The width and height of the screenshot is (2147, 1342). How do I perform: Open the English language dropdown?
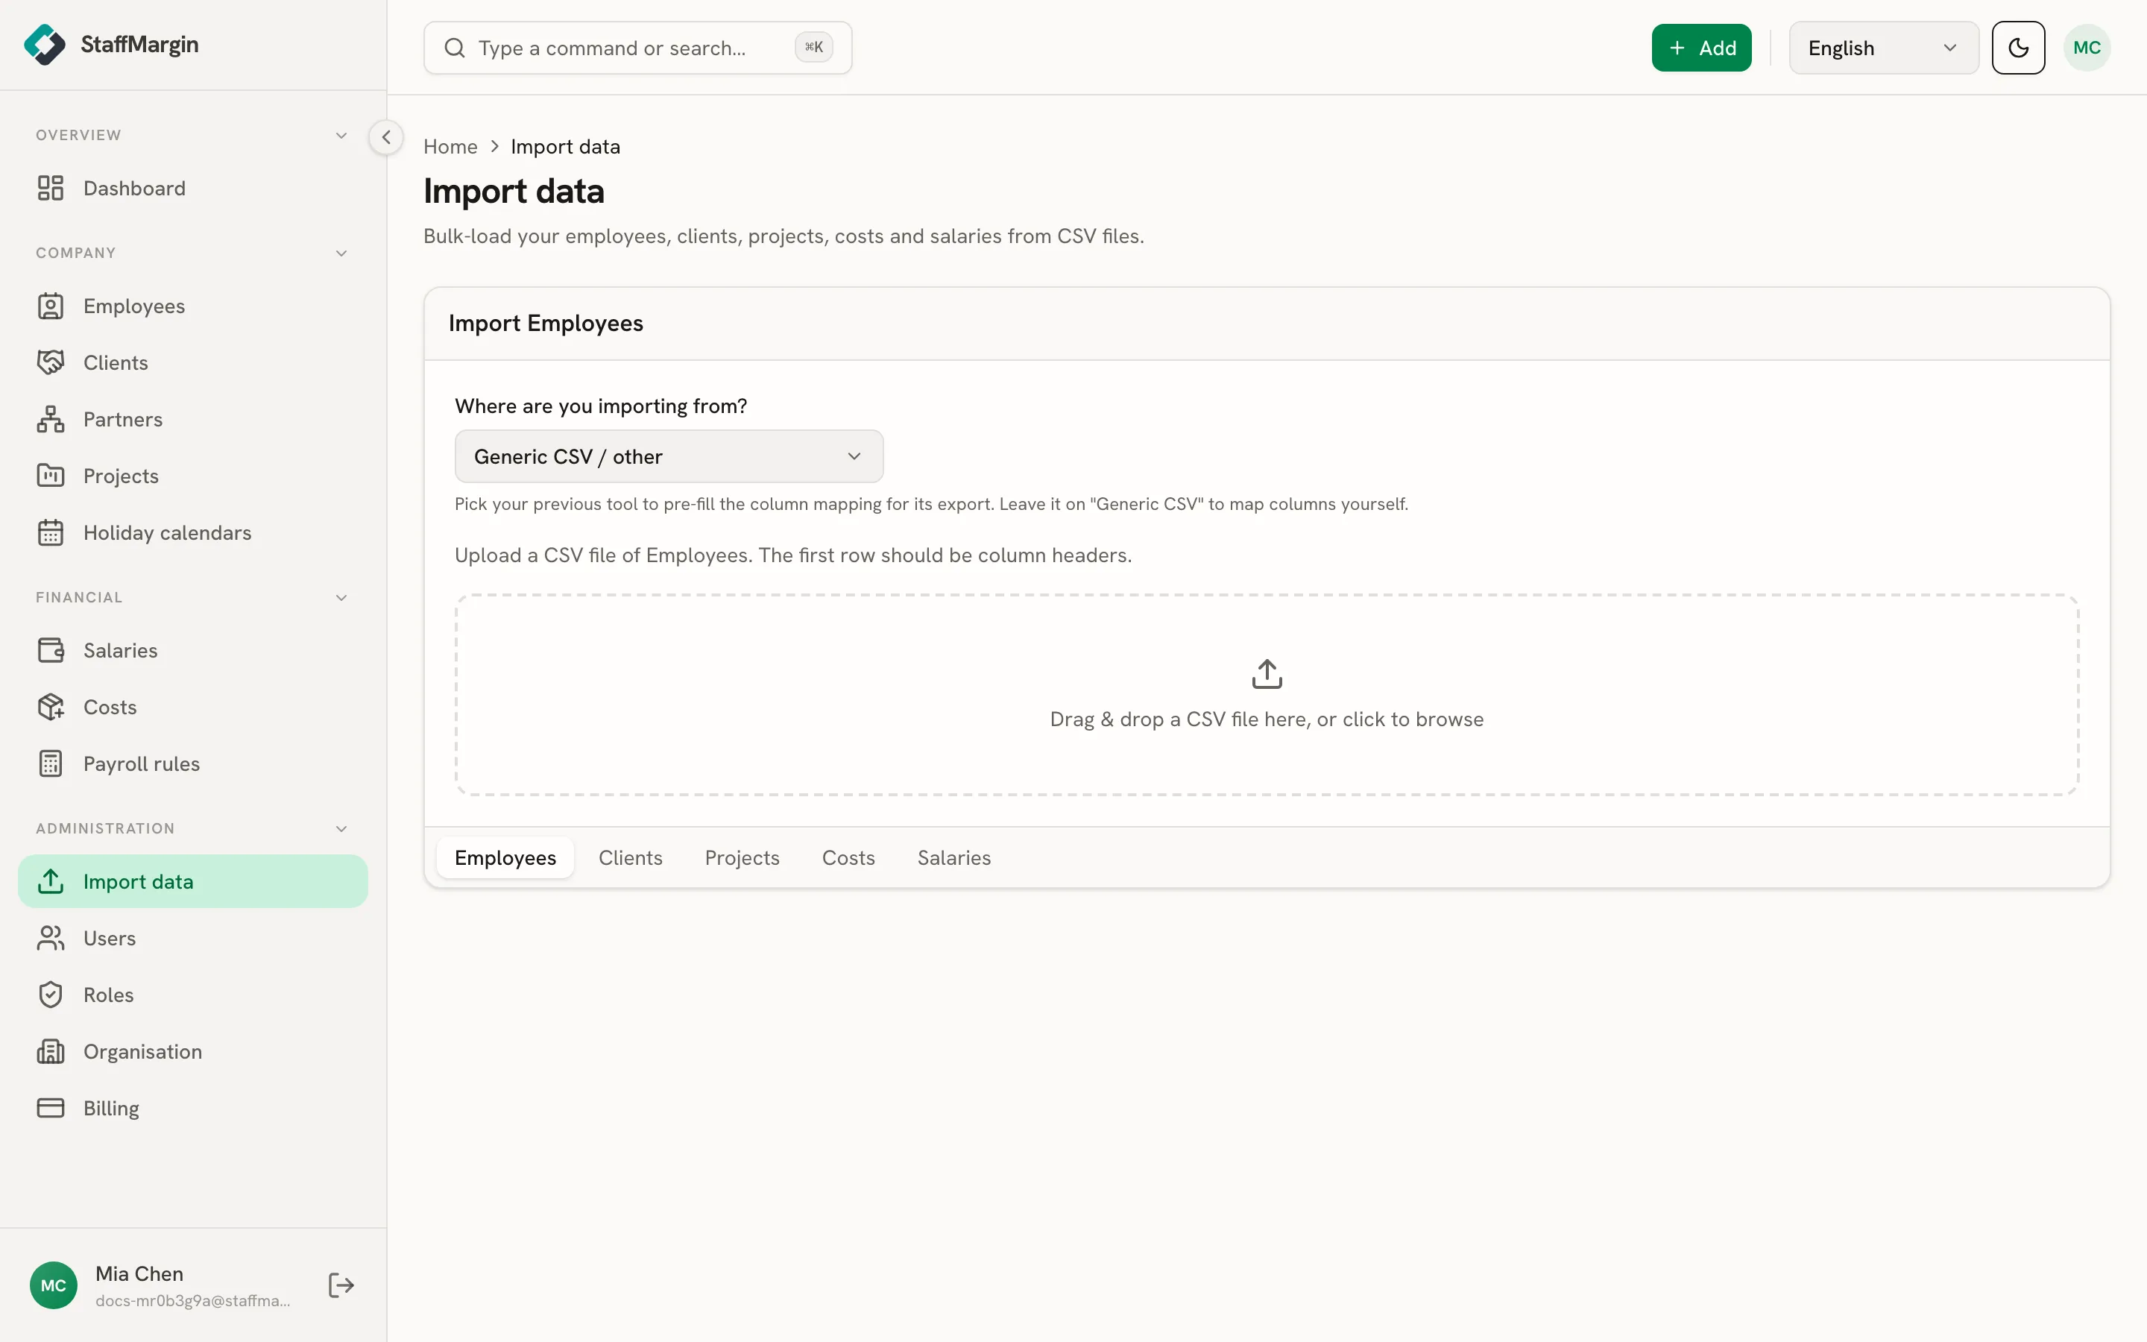pyautogui.click(x=1884, y=48)
